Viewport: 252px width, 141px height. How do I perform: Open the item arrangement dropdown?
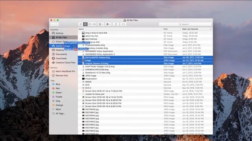101,24
